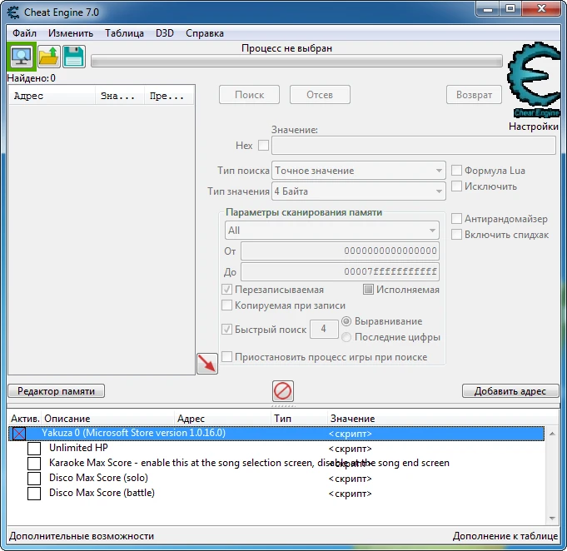
Task: Click the Найдено: 0 results counter
Action: click(31, 78)
